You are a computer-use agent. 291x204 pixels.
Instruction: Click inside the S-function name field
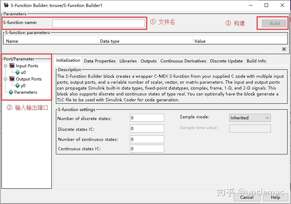[98, 23]
